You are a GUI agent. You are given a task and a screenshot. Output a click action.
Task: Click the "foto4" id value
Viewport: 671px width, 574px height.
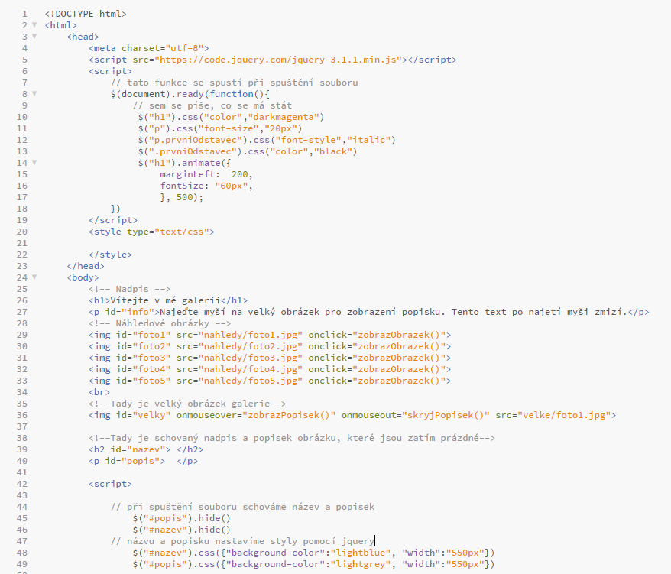click(151, 369)
